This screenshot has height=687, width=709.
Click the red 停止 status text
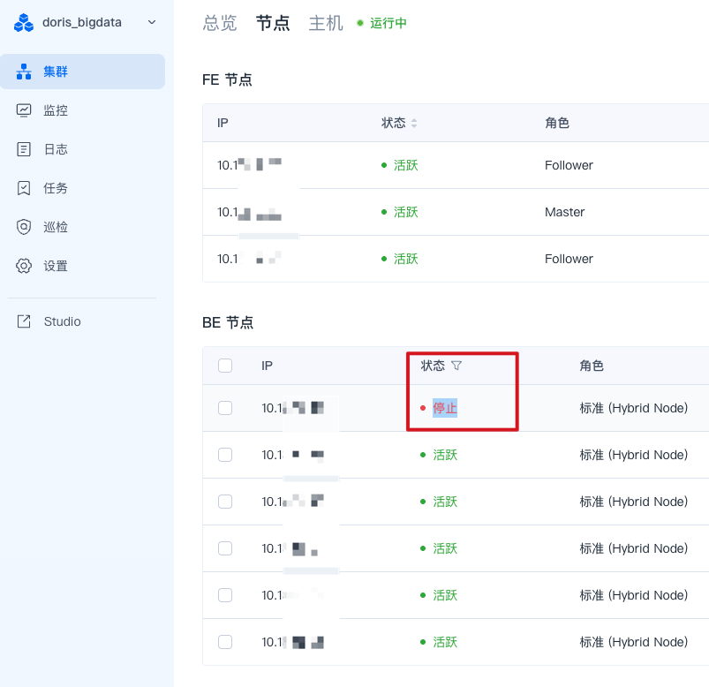445,408
